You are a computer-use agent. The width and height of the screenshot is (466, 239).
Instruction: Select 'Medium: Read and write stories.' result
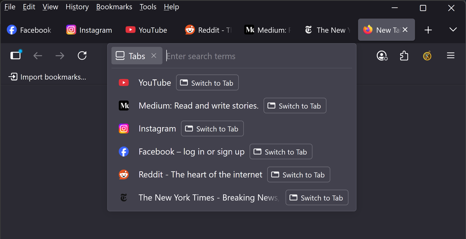tap(199, 106)
